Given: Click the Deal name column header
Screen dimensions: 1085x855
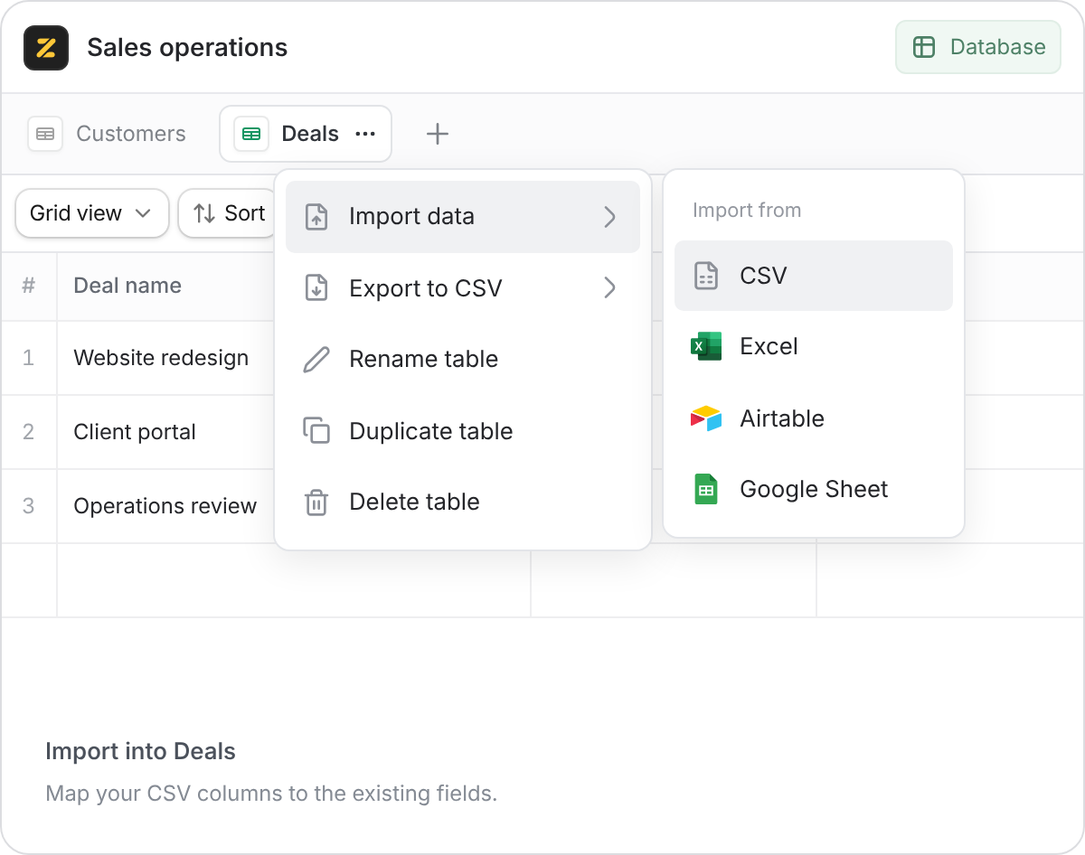Looking at the screenshot, I should click(x=127, y=286).
